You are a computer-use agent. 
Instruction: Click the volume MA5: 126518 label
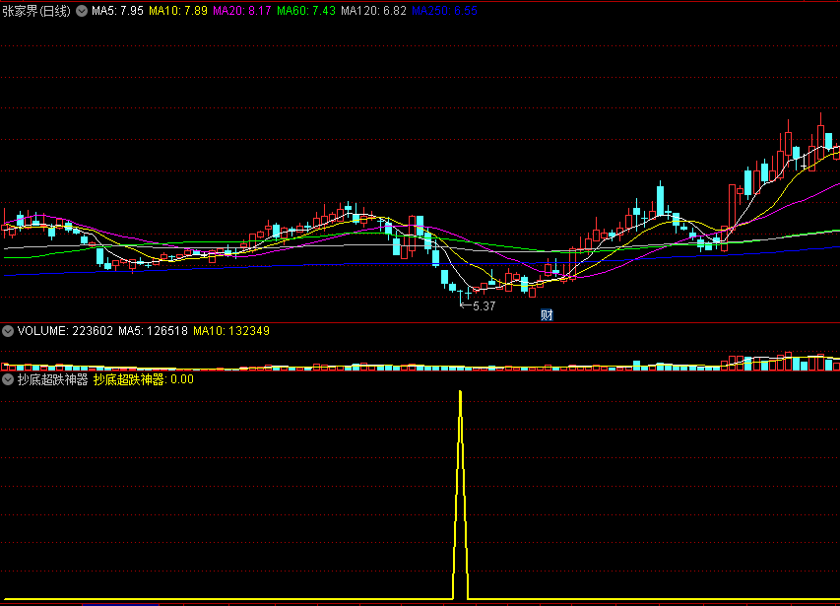tap(154, 331)
